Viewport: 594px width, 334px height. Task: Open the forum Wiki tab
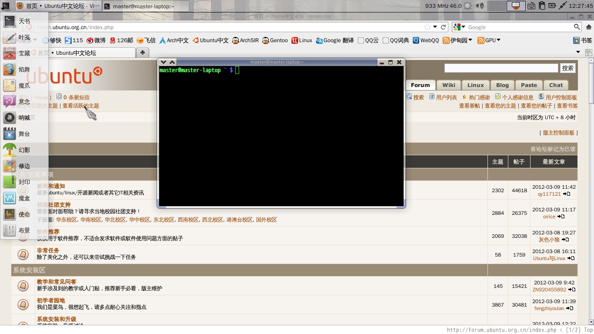tap(449, 85)
